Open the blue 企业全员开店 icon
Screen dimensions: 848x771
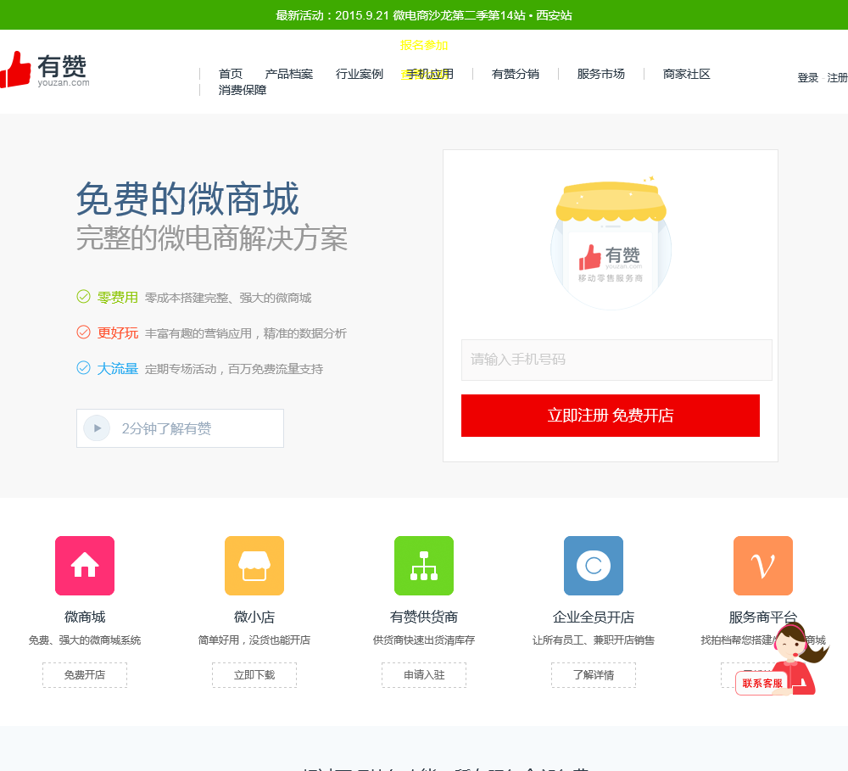(594, 566)
